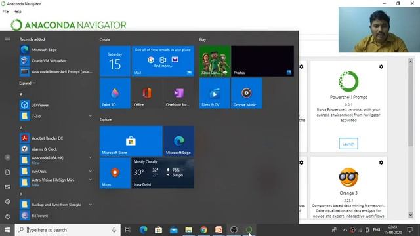
Task: Click the Power icon in Start menu
Action: (7, 216)
